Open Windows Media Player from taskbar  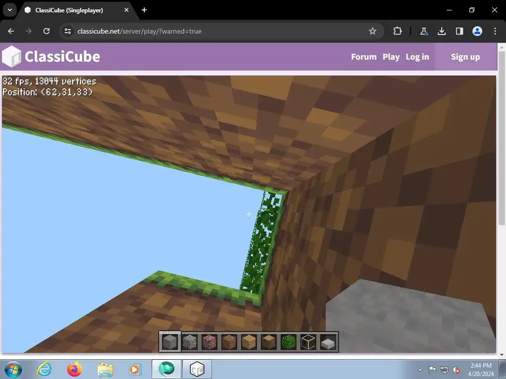(x=135, y=369)
